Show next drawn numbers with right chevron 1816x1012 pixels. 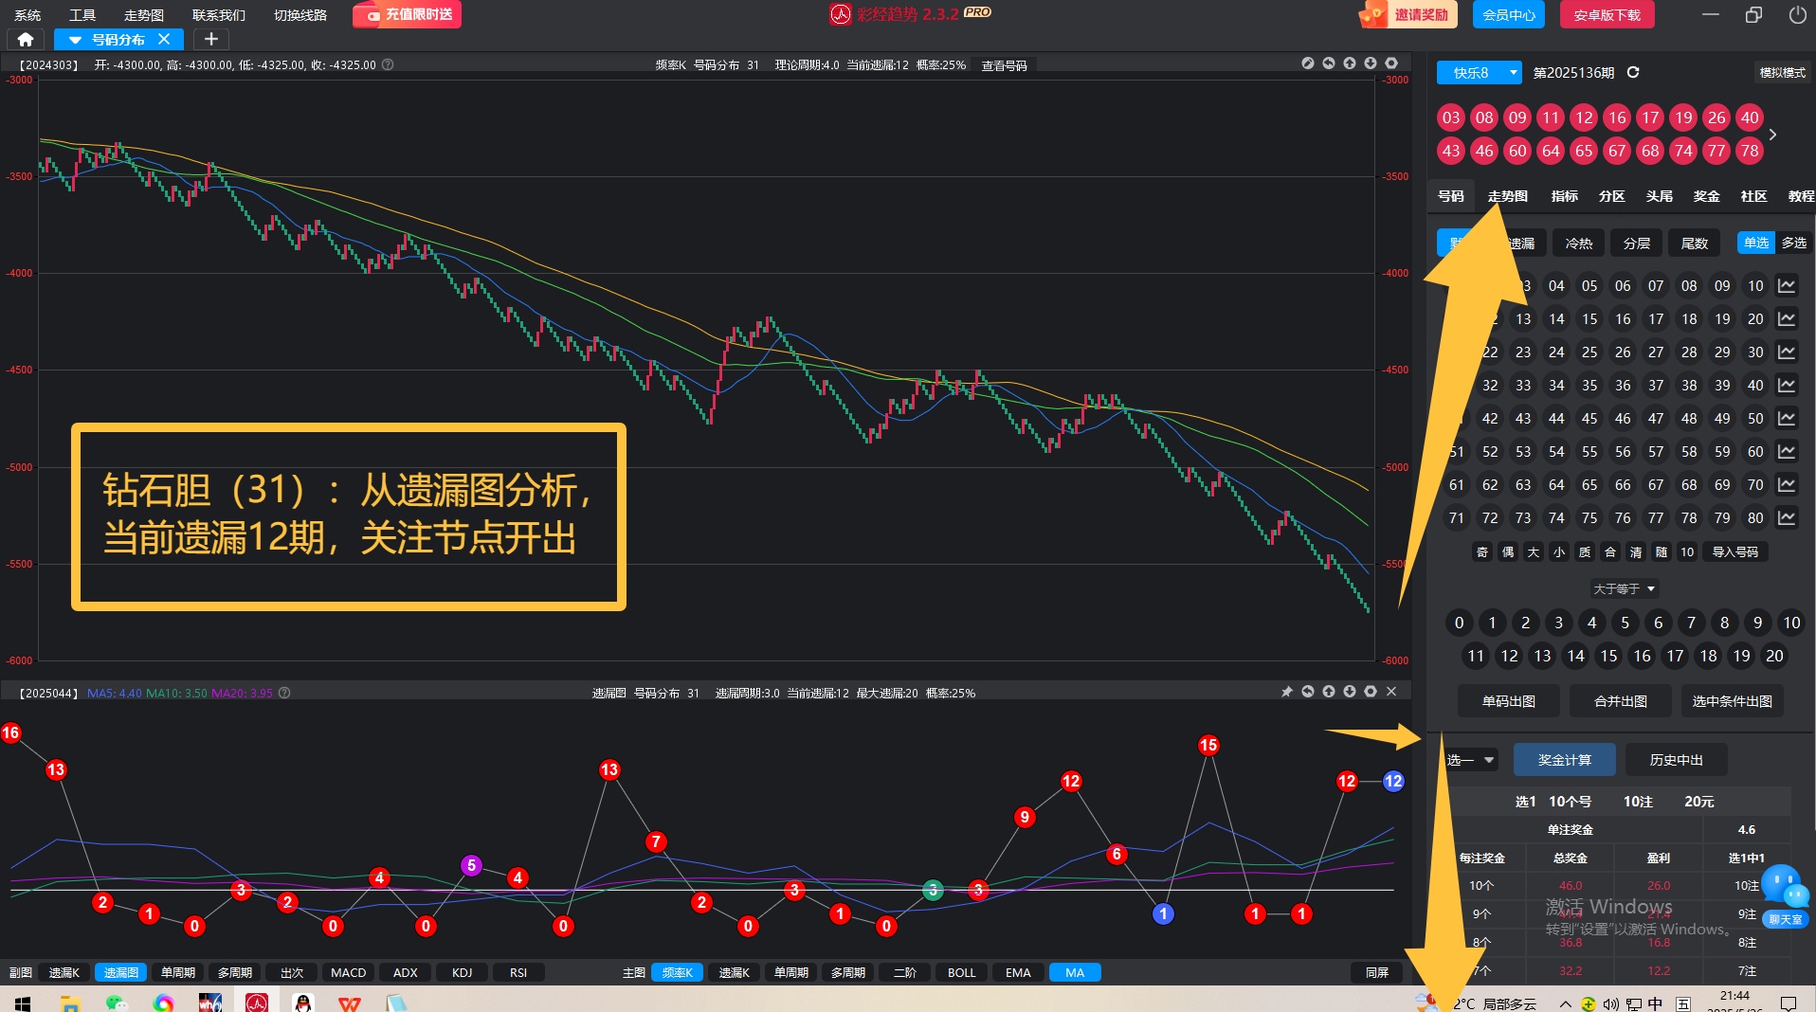pyautogui.click(x=1773, y=135)
